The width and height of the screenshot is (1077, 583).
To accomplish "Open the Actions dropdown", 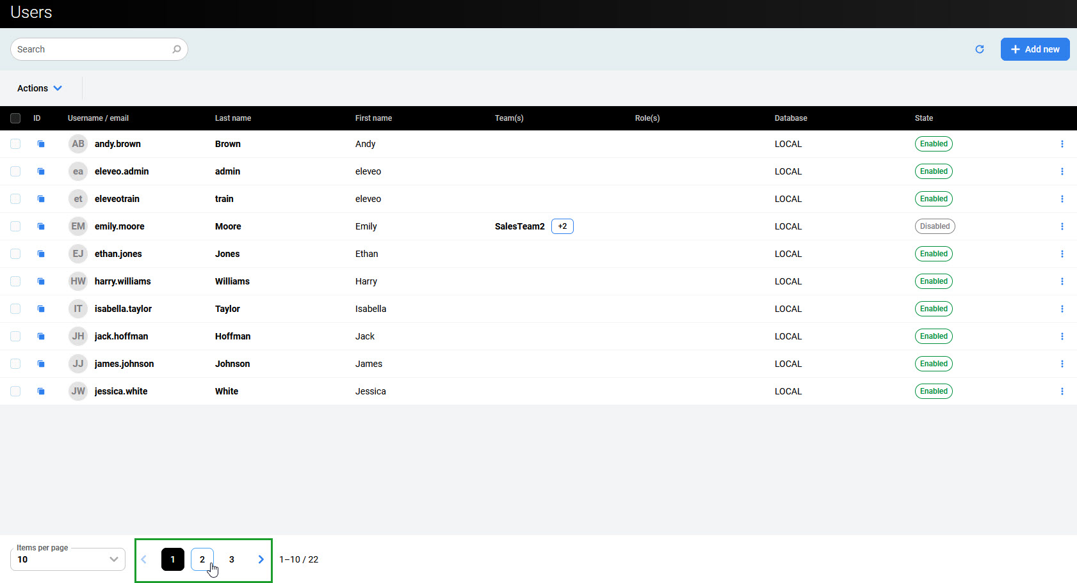I will tap(39, 88).
